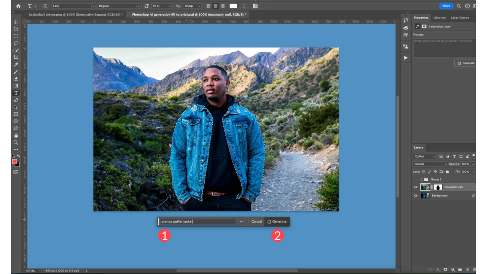
Task: Click the red foreground color swatch
Action: point(14,161)
